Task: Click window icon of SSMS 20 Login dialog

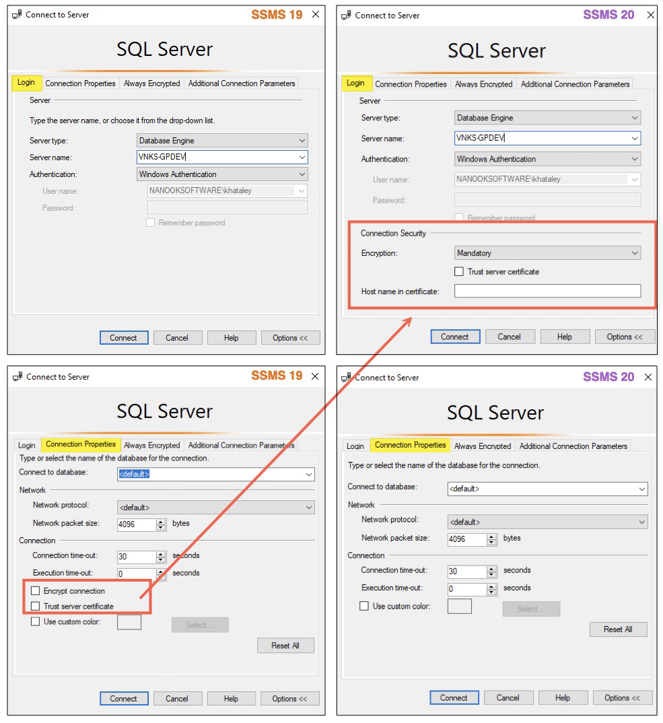Action: 346,15
